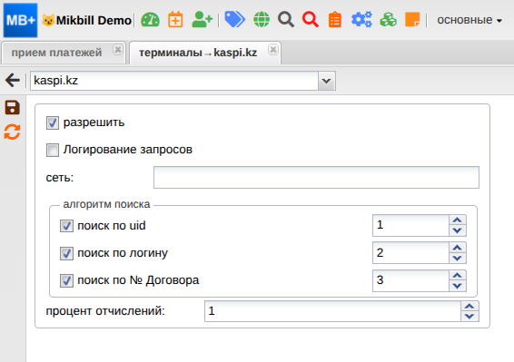Image resolution: width=514 pixels, height=362 pixels.
Task: Open the blue tags icon
Action: [234, 19]
